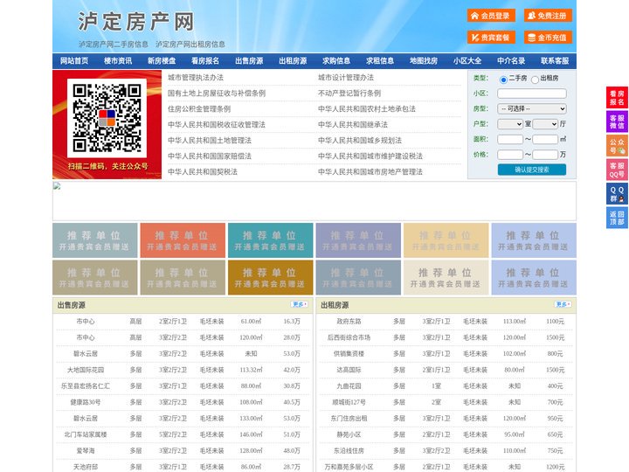Viewport: 629px width, 472px height.
Task: Click 更多 in 出租房源 header
Action: (x=563, y=304)
